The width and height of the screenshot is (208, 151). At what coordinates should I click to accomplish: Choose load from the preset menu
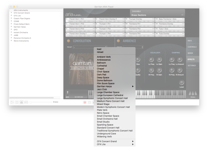(x=99, y=49)
